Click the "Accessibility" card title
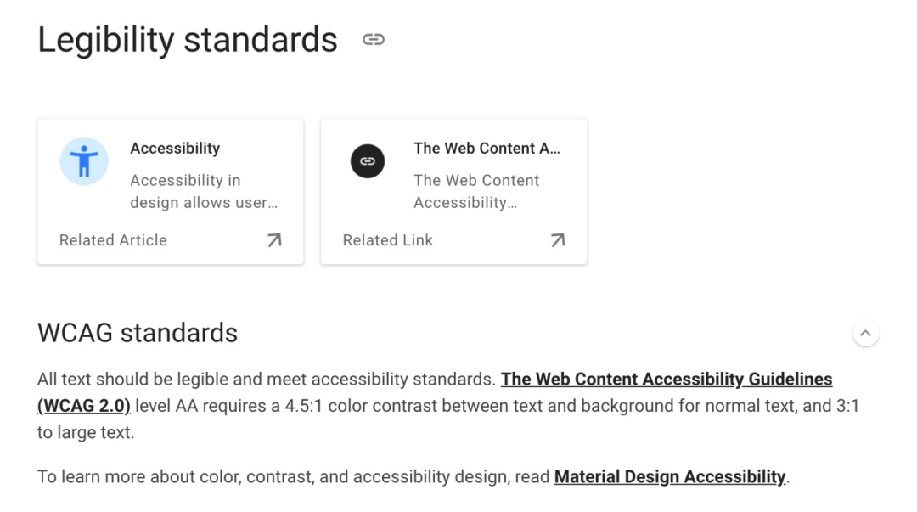 point(175,149)
